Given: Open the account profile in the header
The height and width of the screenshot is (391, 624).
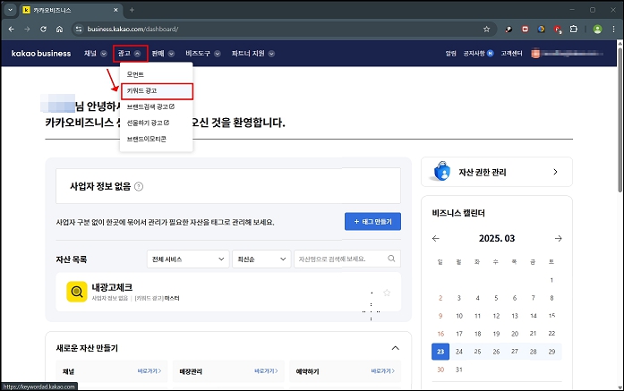Looking at the screenshot, I should tap(567, 54).
